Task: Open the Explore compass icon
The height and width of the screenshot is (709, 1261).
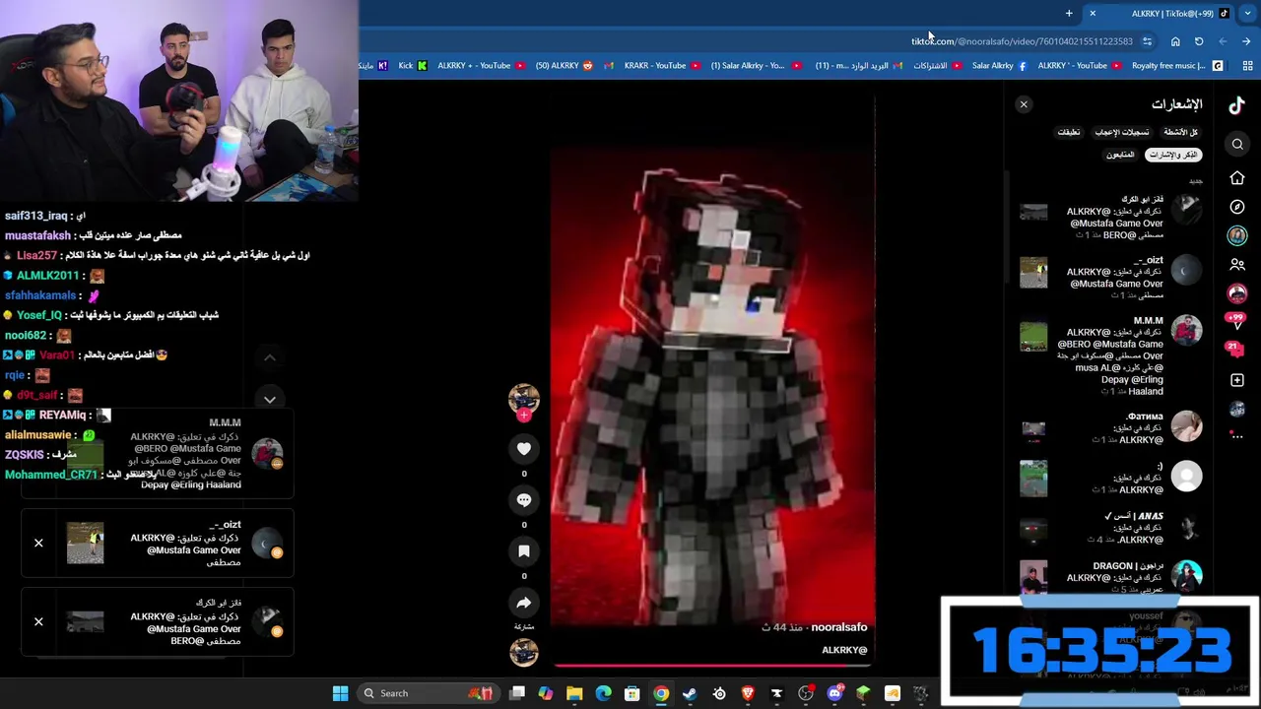Action: 1237,207
